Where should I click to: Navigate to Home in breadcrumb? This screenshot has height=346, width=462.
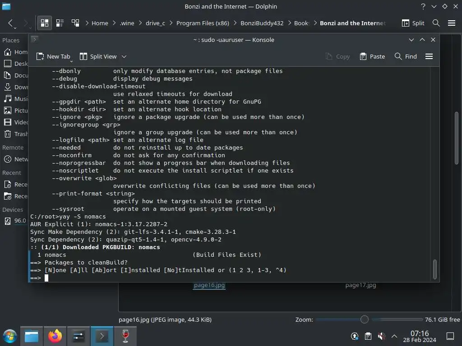100,23
